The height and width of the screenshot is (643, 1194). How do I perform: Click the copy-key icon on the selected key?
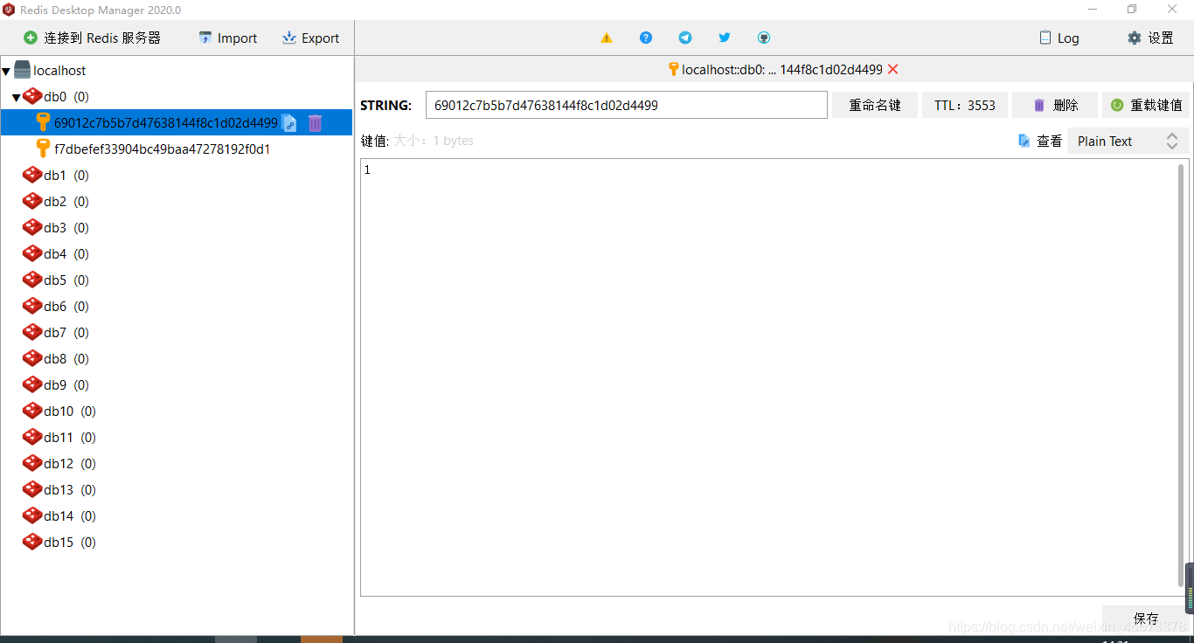pos(289,123)
